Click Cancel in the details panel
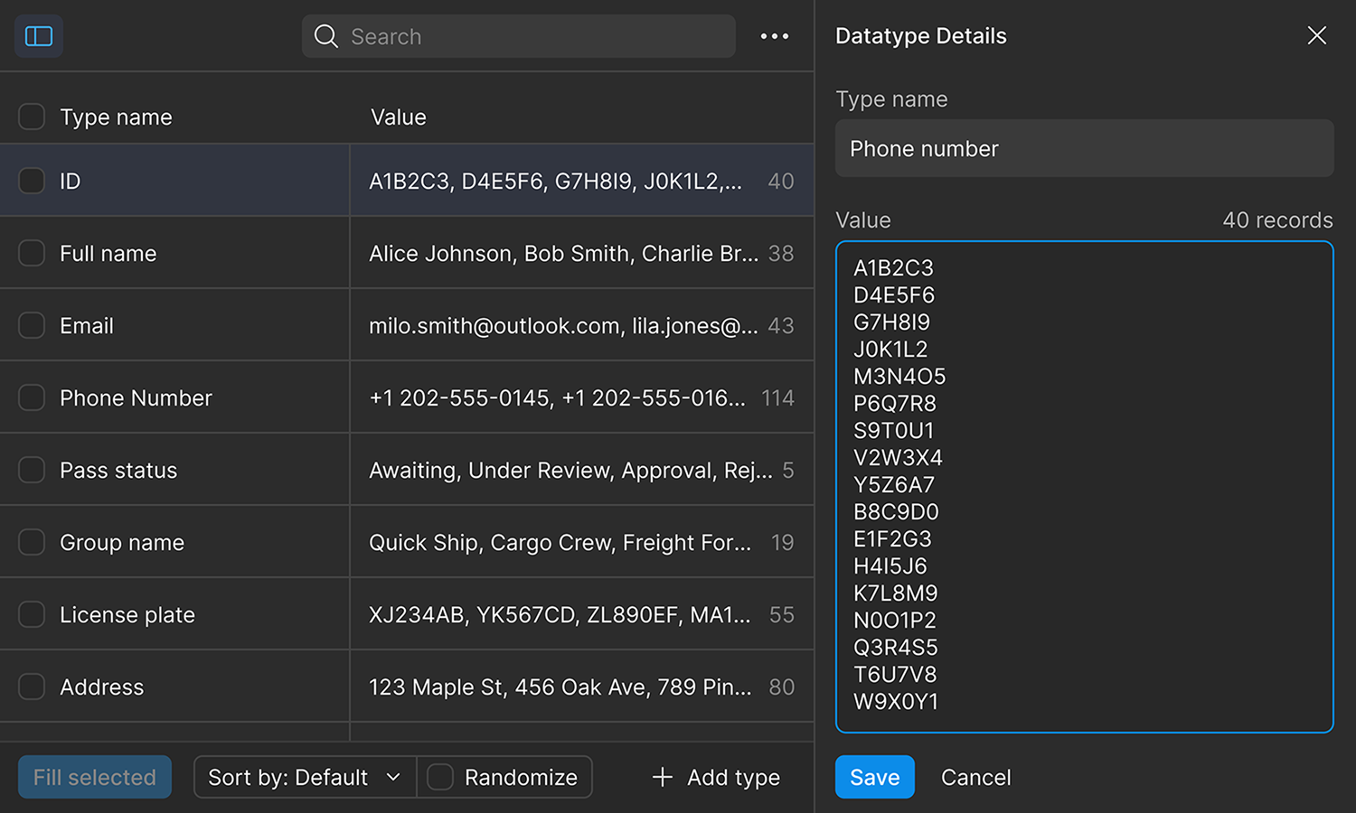Viewport: 1356px width, 813px height. 975,777
